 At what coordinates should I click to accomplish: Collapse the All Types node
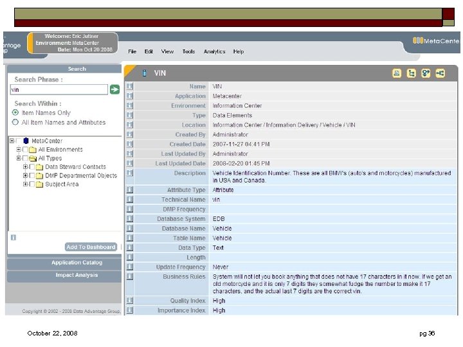tap(19, 158)
